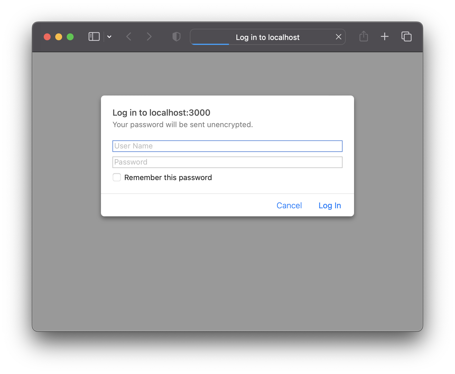Open the sidebar tab group dropdown chevron
The height and width of the screenshot is (374, 455).
tap(109, 37)
